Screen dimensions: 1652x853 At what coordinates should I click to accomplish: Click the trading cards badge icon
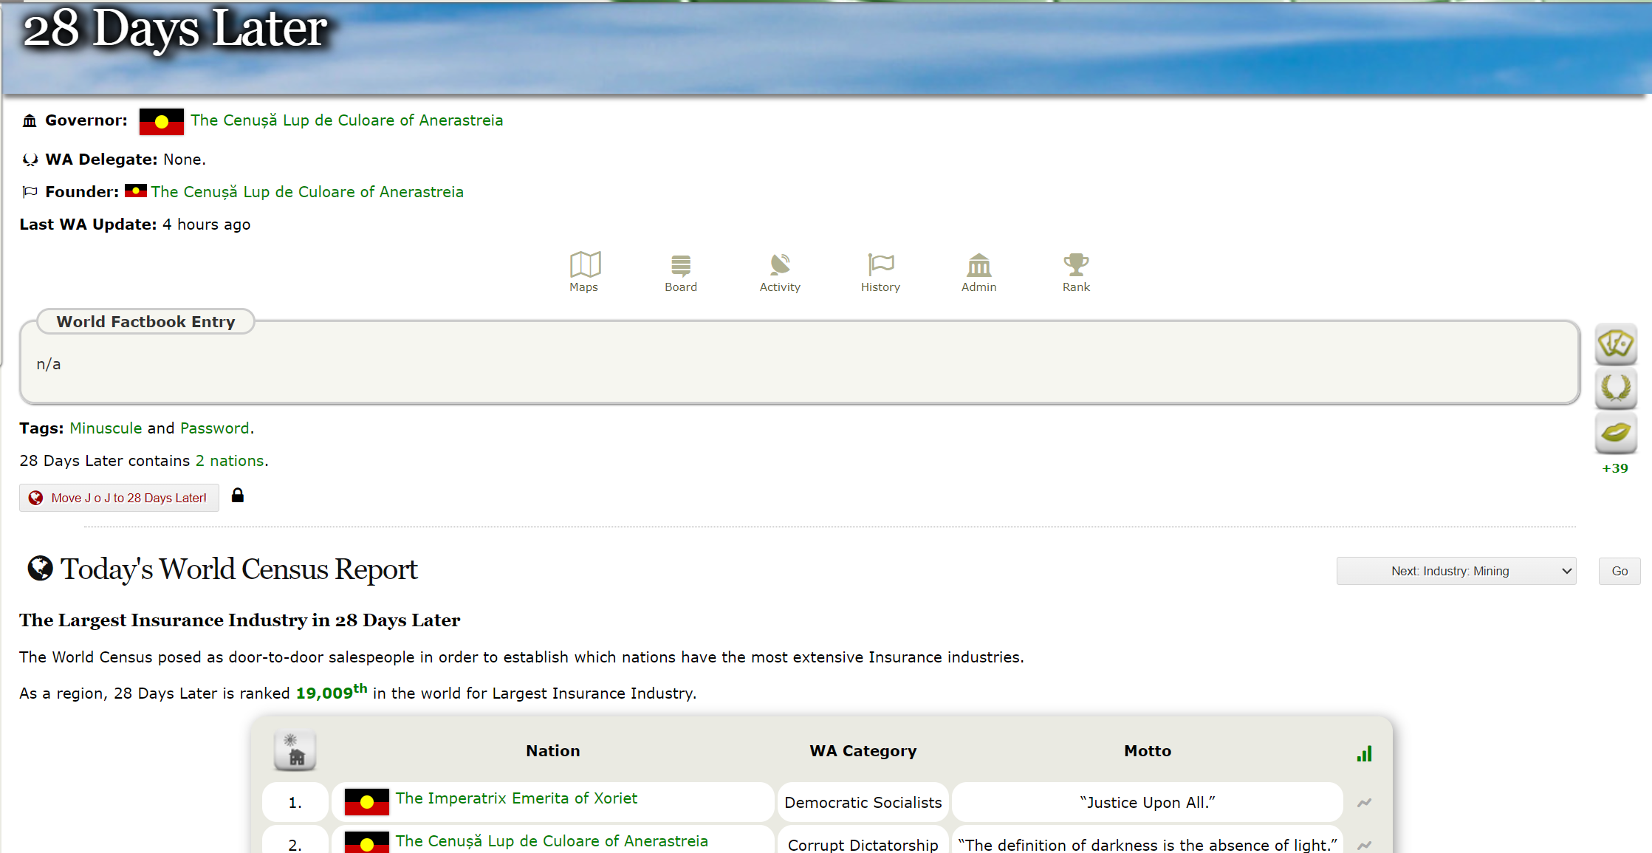point(1615,344)
